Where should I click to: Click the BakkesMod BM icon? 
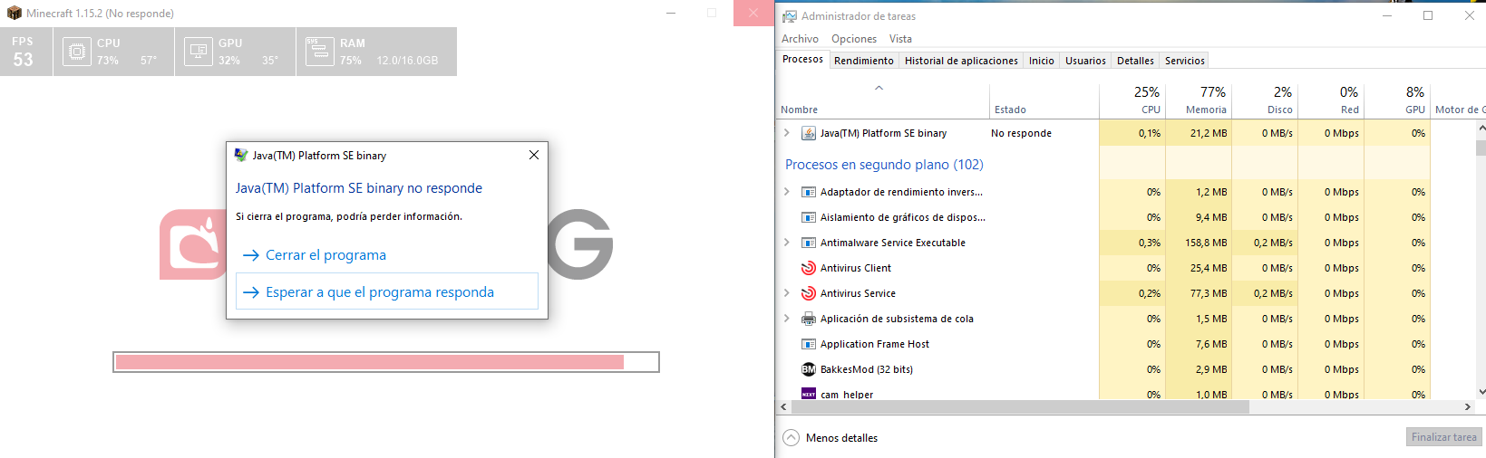pyautogui.click(x=809, y=369)
